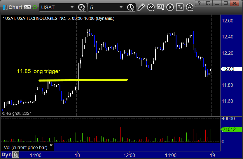Click the 40000 volume axis label
Image resolution: width=243 pixels, height=159 pixels.
click(x=228, y=119)
